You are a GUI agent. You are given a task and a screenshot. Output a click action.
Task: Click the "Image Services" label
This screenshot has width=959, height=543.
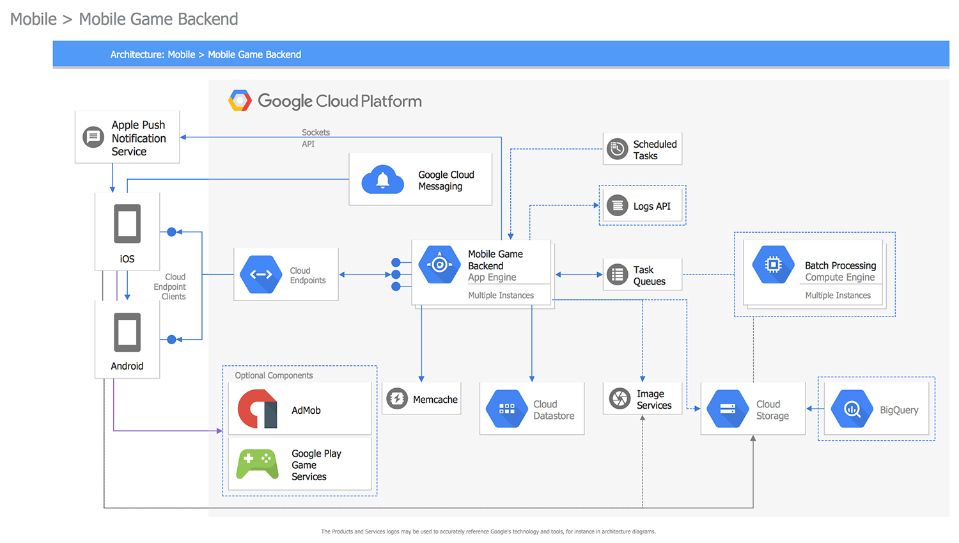tap(654, 400)
